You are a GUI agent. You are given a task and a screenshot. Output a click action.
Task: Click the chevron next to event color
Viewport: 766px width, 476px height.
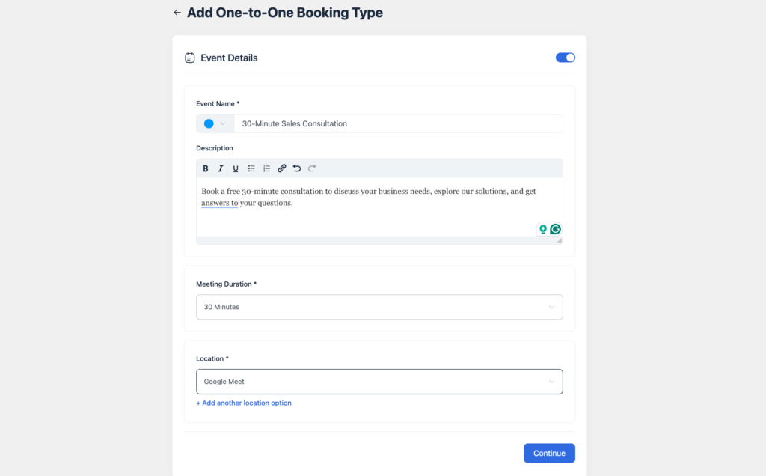223,123
